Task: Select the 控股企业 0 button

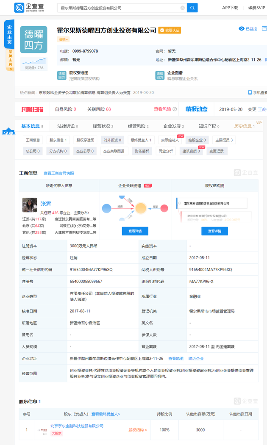Action: click(x=197, y=140)
